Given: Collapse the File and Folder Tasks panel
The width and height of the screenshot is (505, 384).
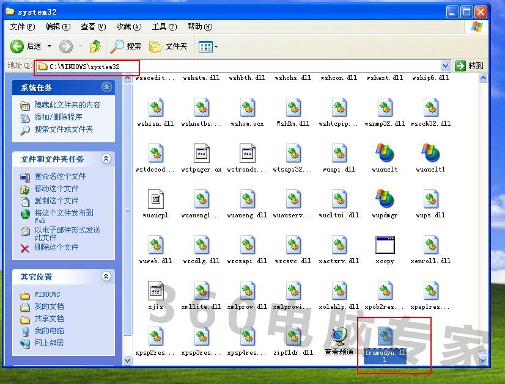Looking at the screenshot, I should pyautogui.click(x=106, y=159).
